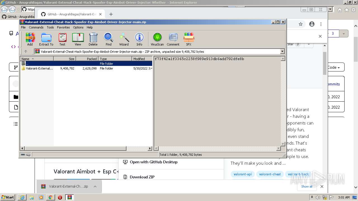Image resolution: width=358 pixels, height=201 pixels.
Task: Click Internet Explorer forward button
Action: [12, 9]
